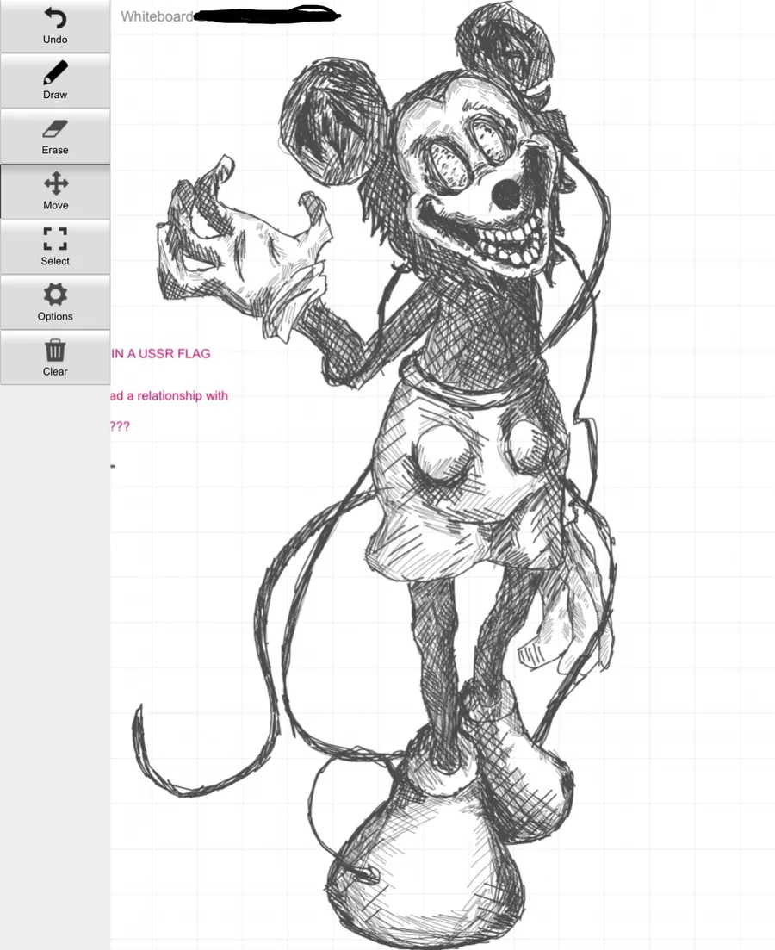The image size is (775, 950).
Task: Activate the Move tool
Action: coord(55,192)
